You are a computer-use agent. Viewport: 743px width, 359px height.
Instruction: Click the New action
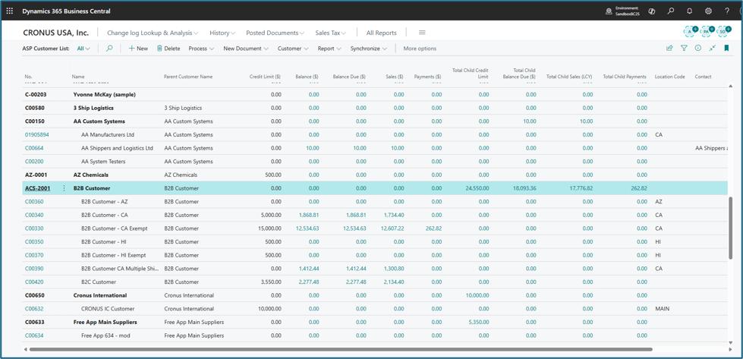click(x=138, y=49)
